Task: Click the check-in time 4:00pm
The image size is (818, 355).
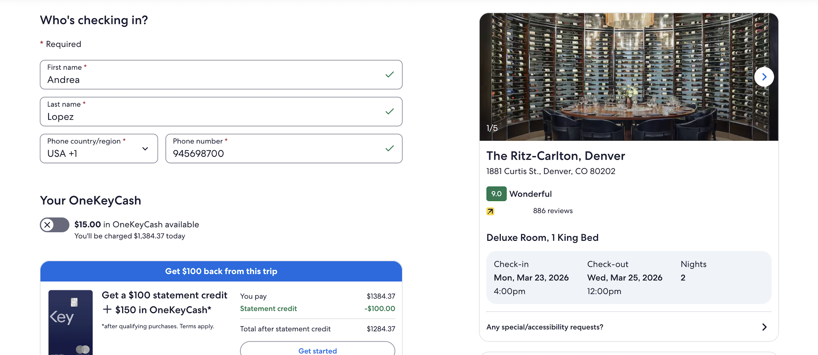Action: 509,291
